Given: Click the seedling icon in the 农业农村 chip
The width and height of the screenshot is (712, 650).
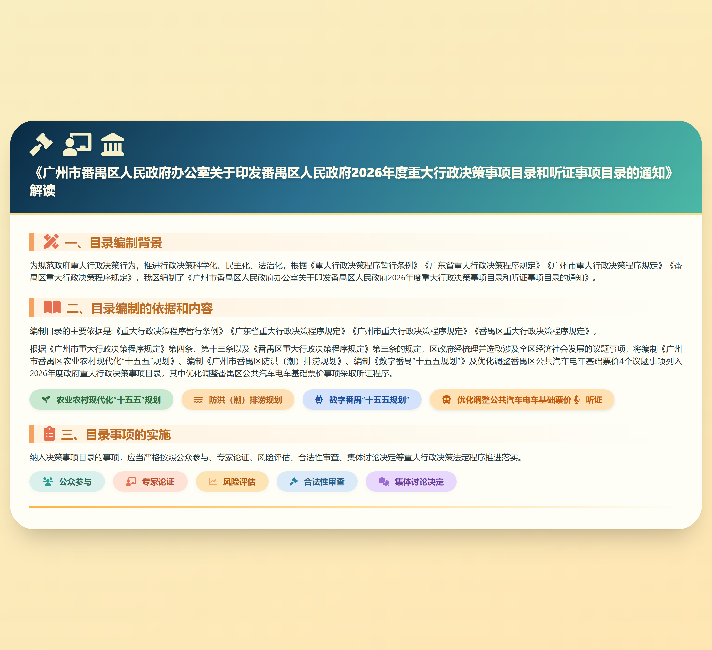Looking at the screenshot, I should pyautogui.click(x=46, y=399).
